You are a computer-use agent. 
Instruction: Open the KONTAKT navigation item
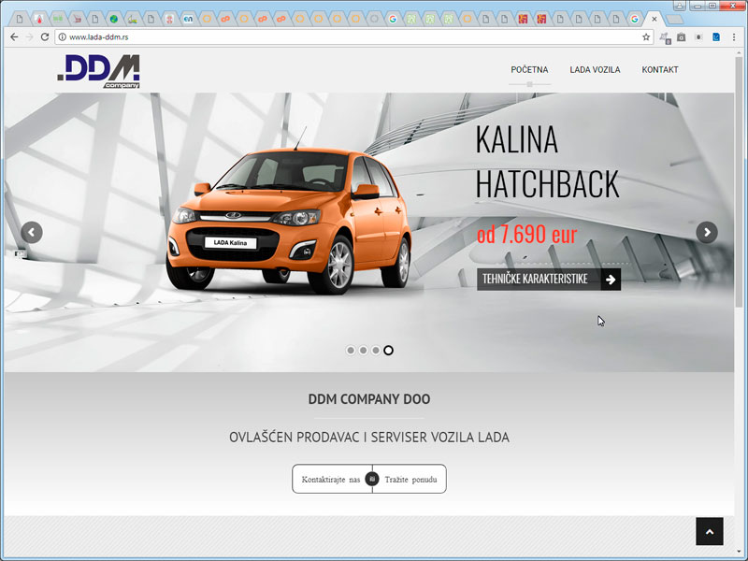click(x=660, y=70)
